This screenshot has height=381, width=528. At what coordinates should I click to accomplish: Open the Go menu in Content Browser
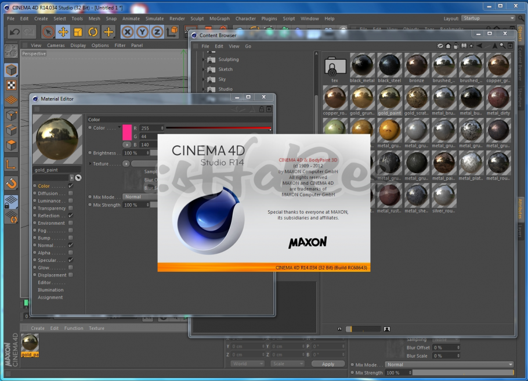click(x=248, y=46)
